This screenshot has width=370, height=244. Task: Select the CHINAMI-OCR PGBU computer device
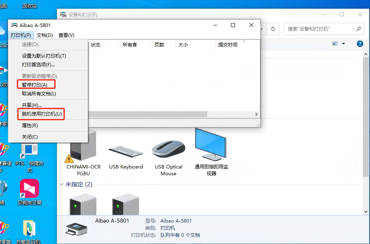point(84,152)
